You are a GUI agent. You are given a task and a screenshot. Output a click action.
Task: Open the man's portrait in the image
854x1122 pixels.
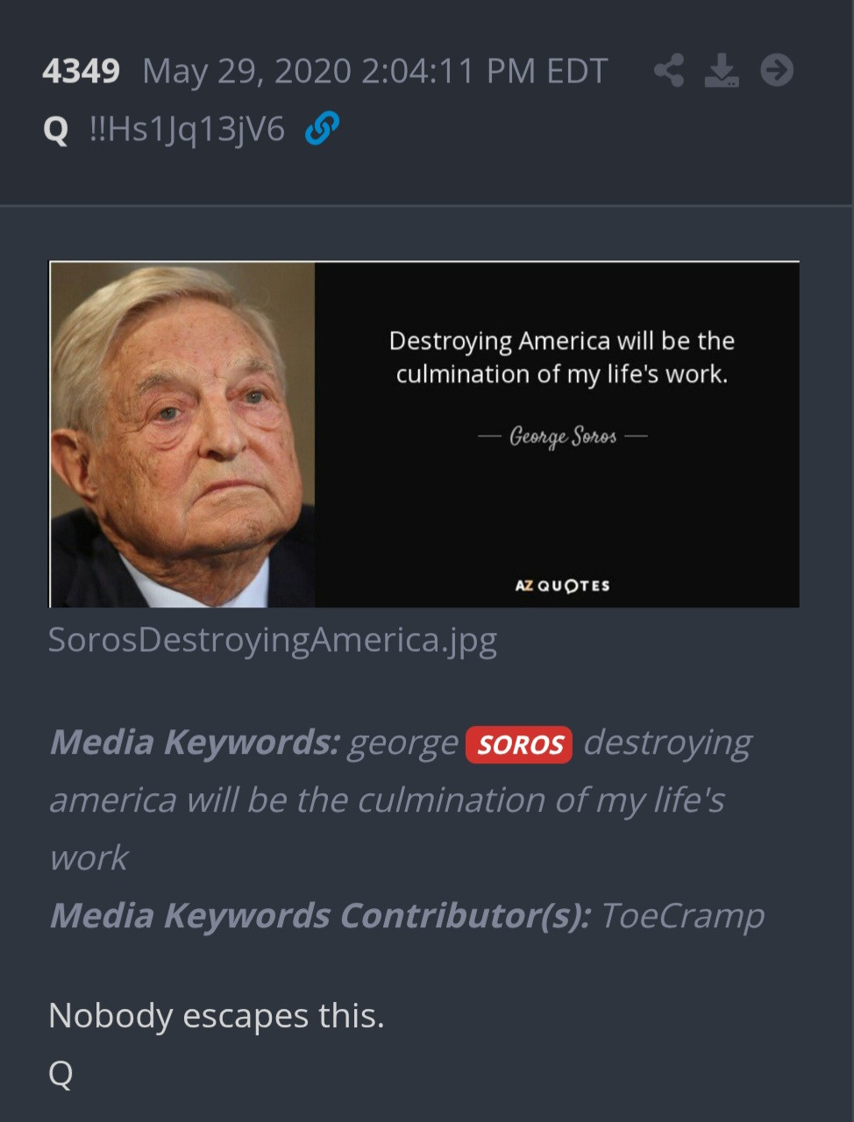182,435
